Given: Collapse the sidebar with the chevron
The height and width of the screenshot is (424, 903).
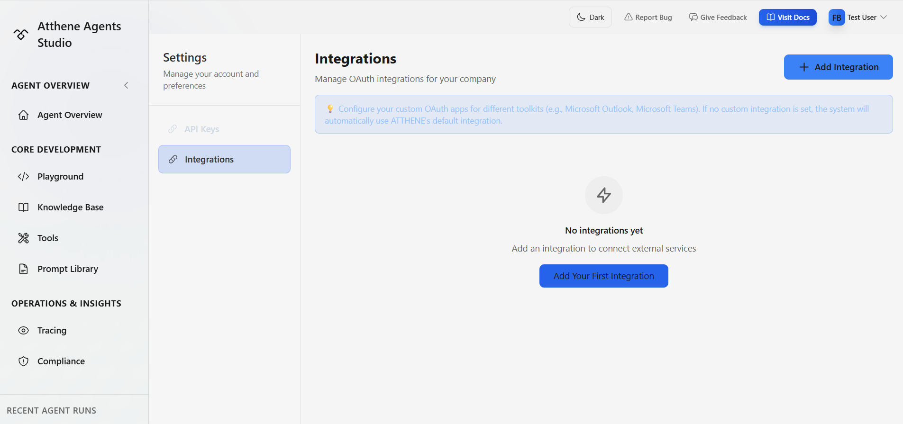Looking at the screenshot, I should [126, 86].
